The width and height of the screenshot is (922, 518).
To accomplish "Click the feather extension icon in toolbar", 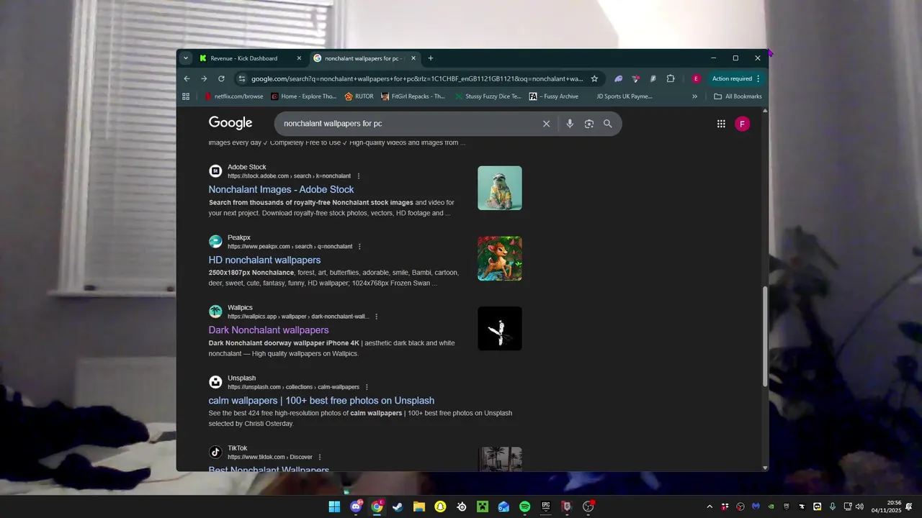I will click(653, 78).
